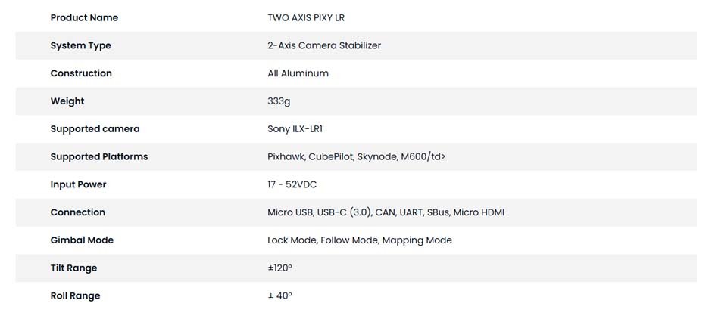Click the Sony ILX-LR1 value
Image resolution: width=712 pixels, height=331 pixels.
[295, 129]
